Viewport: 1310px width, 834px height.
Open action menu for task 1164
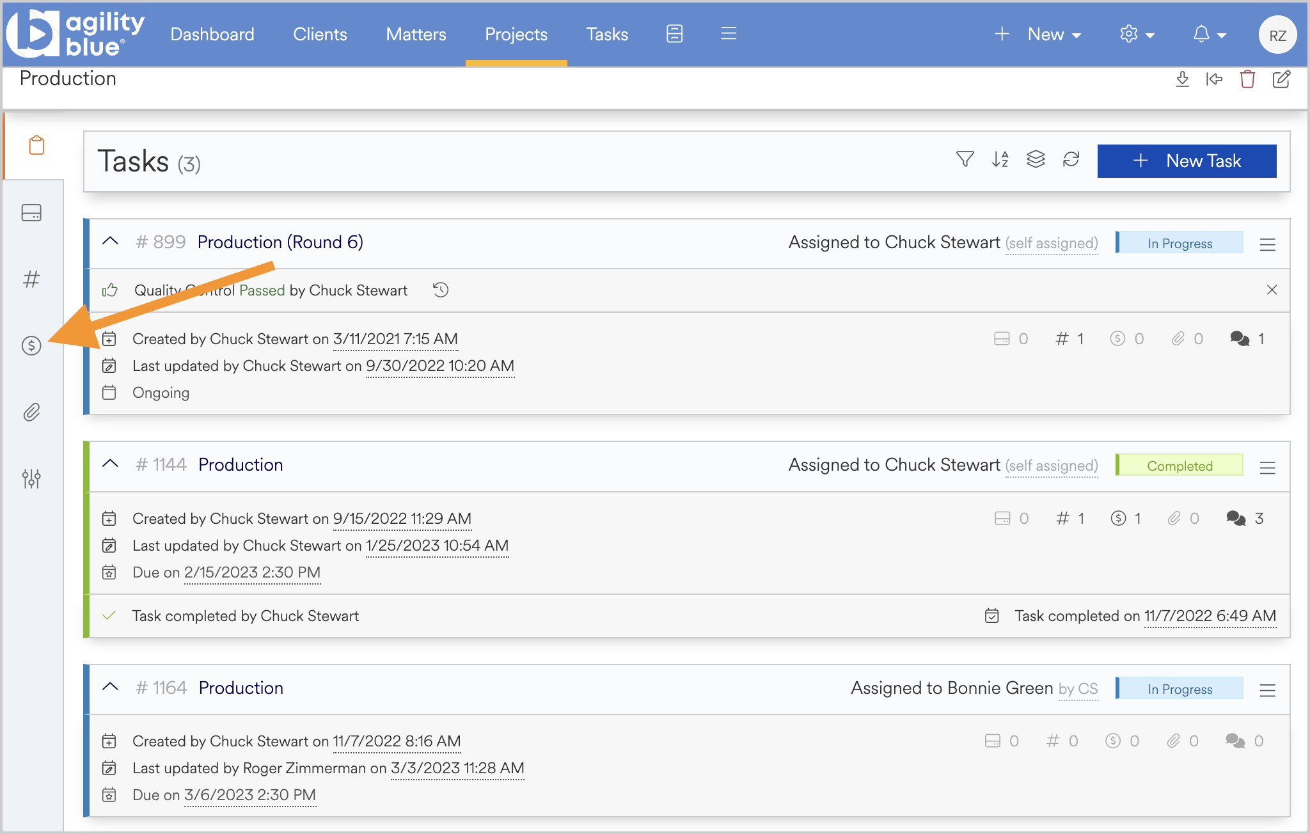1268,690
